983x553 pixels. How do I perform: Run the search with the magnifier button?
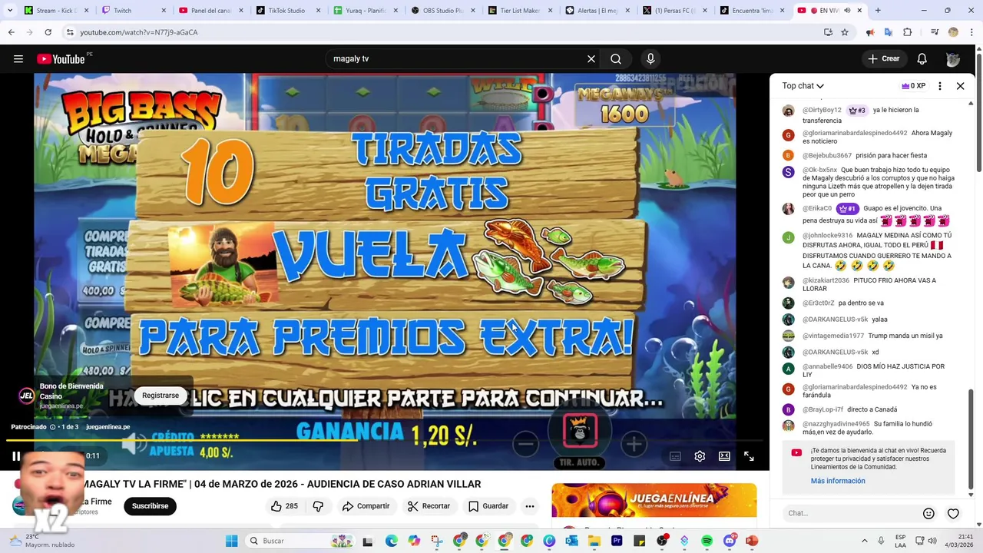pos(616,59)
